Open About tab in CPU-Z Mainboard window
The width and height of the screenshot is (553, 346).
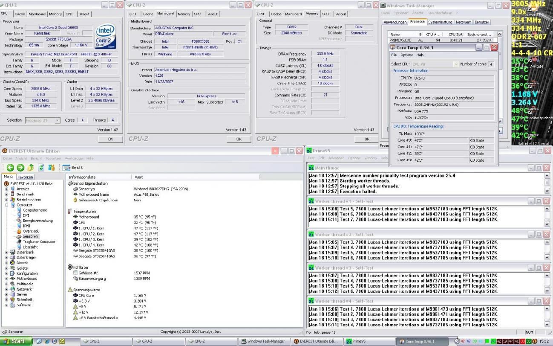(213, 14)
